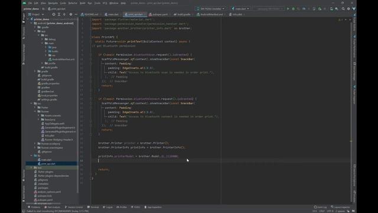Open the Terminal tool window
Image resolution: width=378 pixels, height=213 pixels.
point(93,207)
